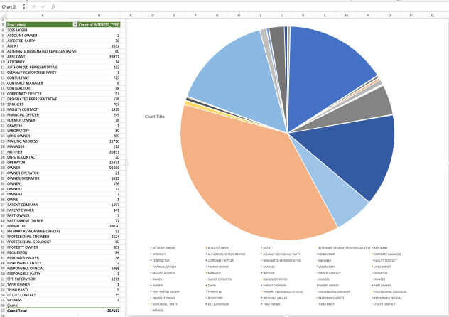Select column B header
Viewport: 449px width, 317px height.
click(x=99, y=14)
